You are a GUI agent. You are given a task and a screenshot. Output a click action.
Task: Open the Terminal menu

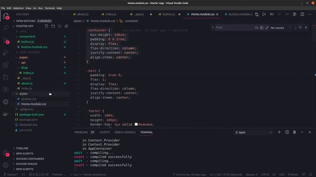click(x=49, y=8)
